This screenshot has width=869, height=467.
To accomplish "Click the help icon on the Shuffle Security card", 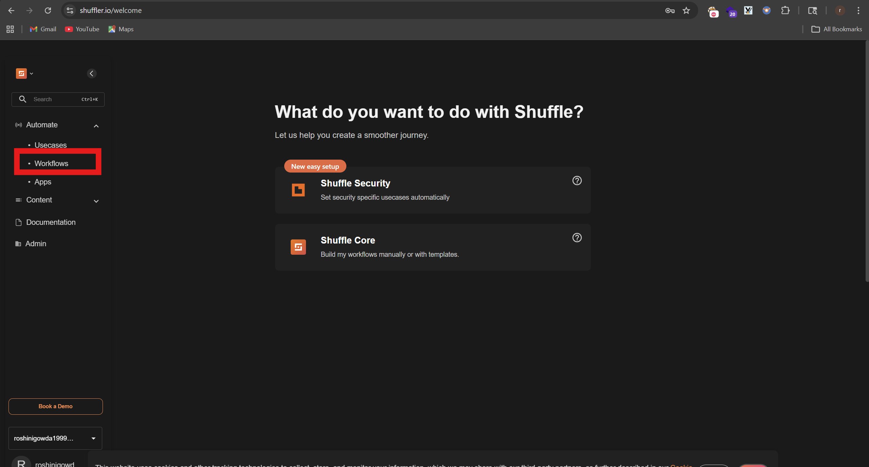I will [x=577, y=181].
